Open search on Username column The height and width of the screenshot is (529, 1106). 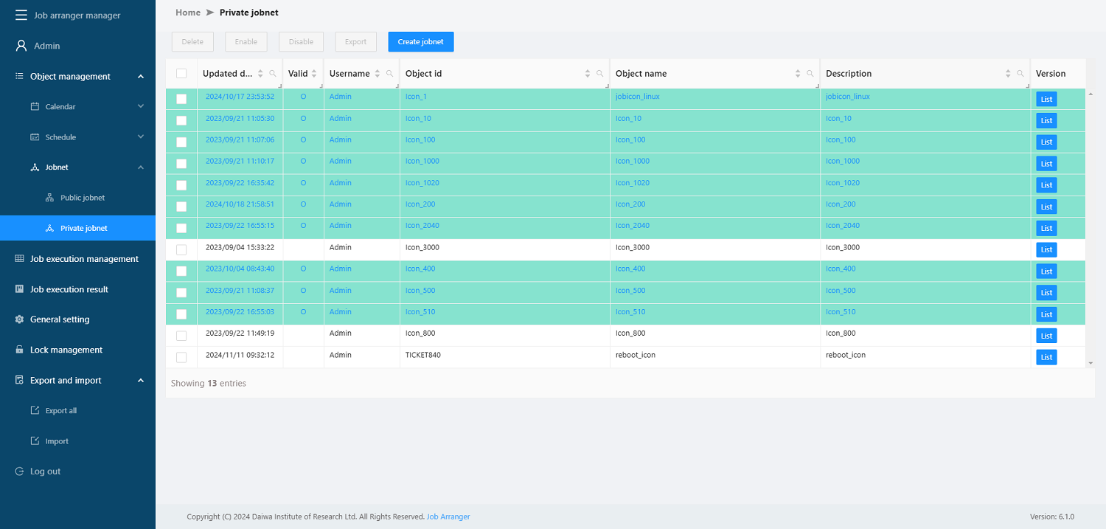coord(389,74)
